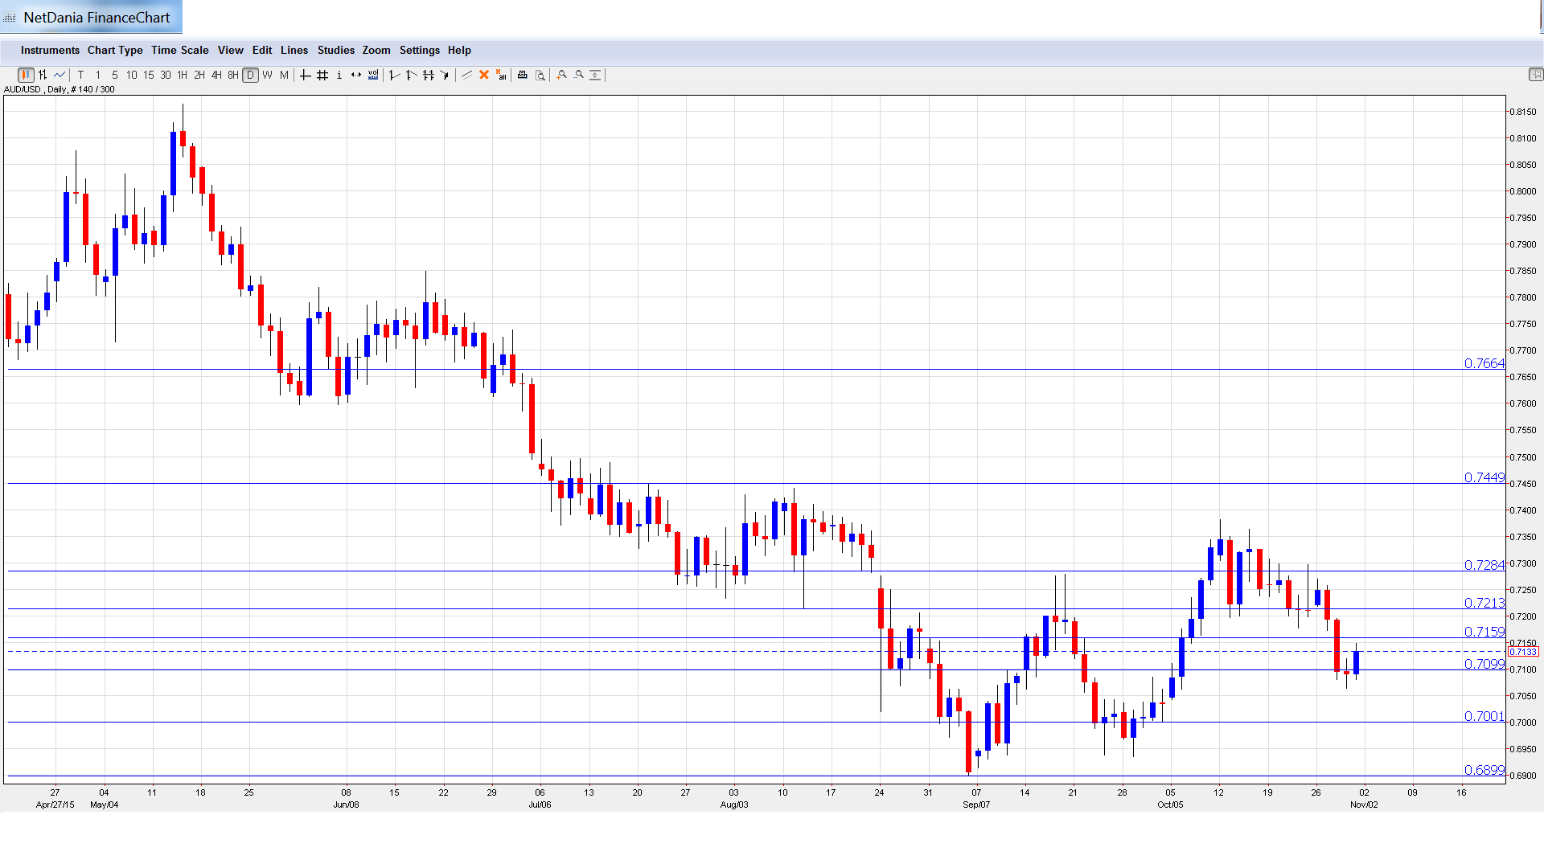Toggle the Daily (D) time scale button

tap(250, 75)
